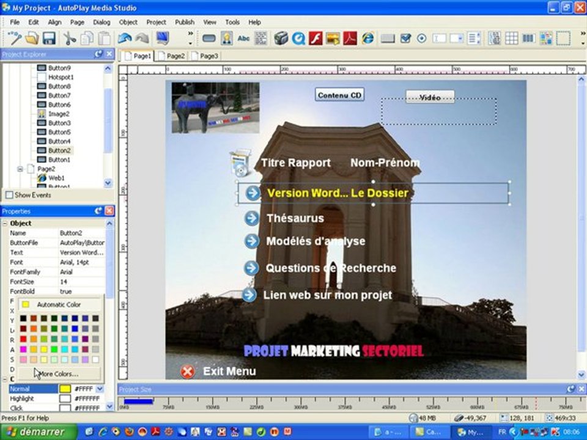
Task: Insert a Video object (camera icon)
Action: [281, 38]
